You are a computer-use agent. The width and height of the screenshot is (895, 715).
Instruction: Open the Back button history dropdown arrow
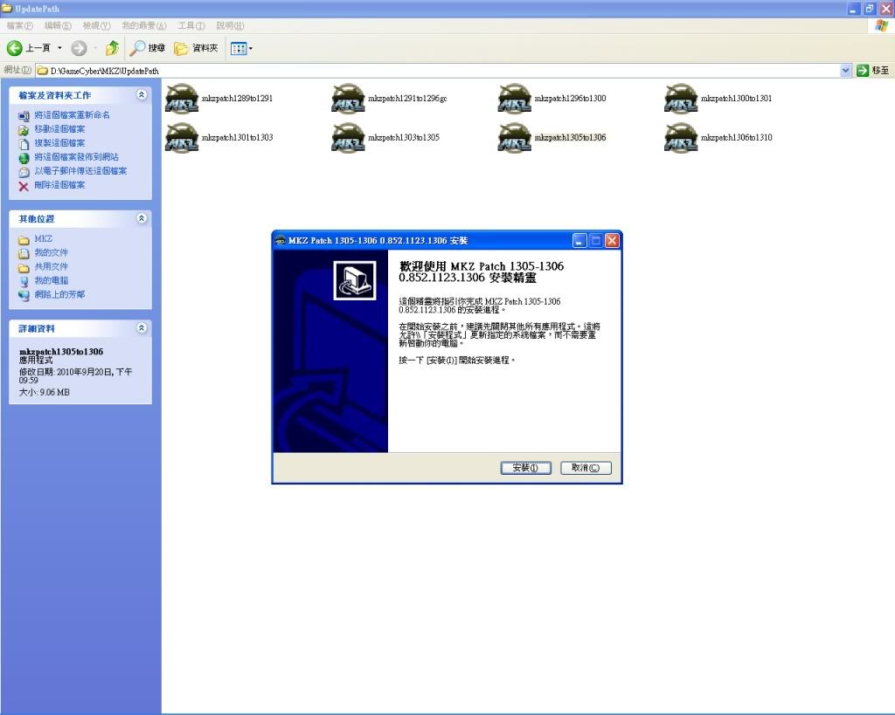60,49
